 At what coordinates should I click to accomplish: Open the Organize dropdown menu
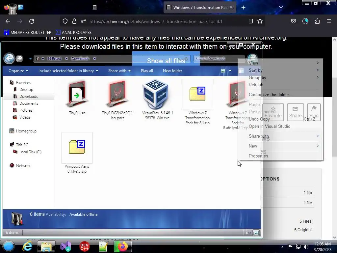pos(18,71)
